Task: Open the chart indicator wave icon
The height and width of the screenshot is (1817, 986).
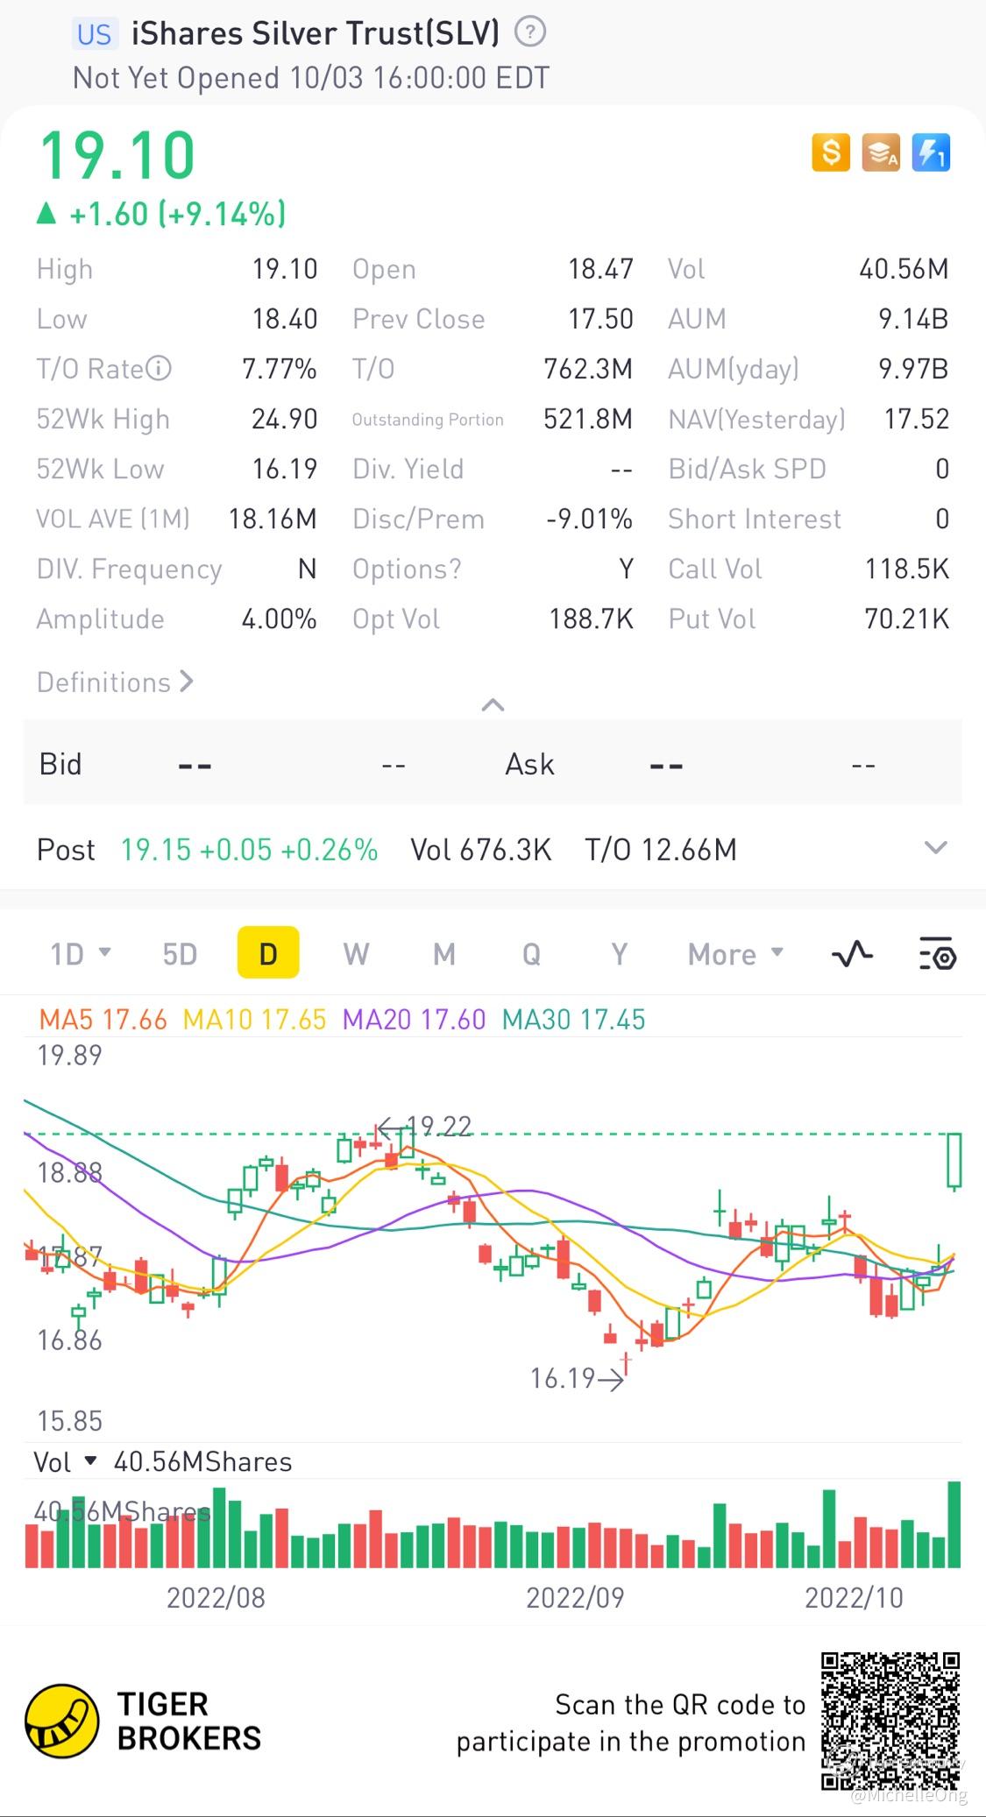Action: (x=852, y=953)
